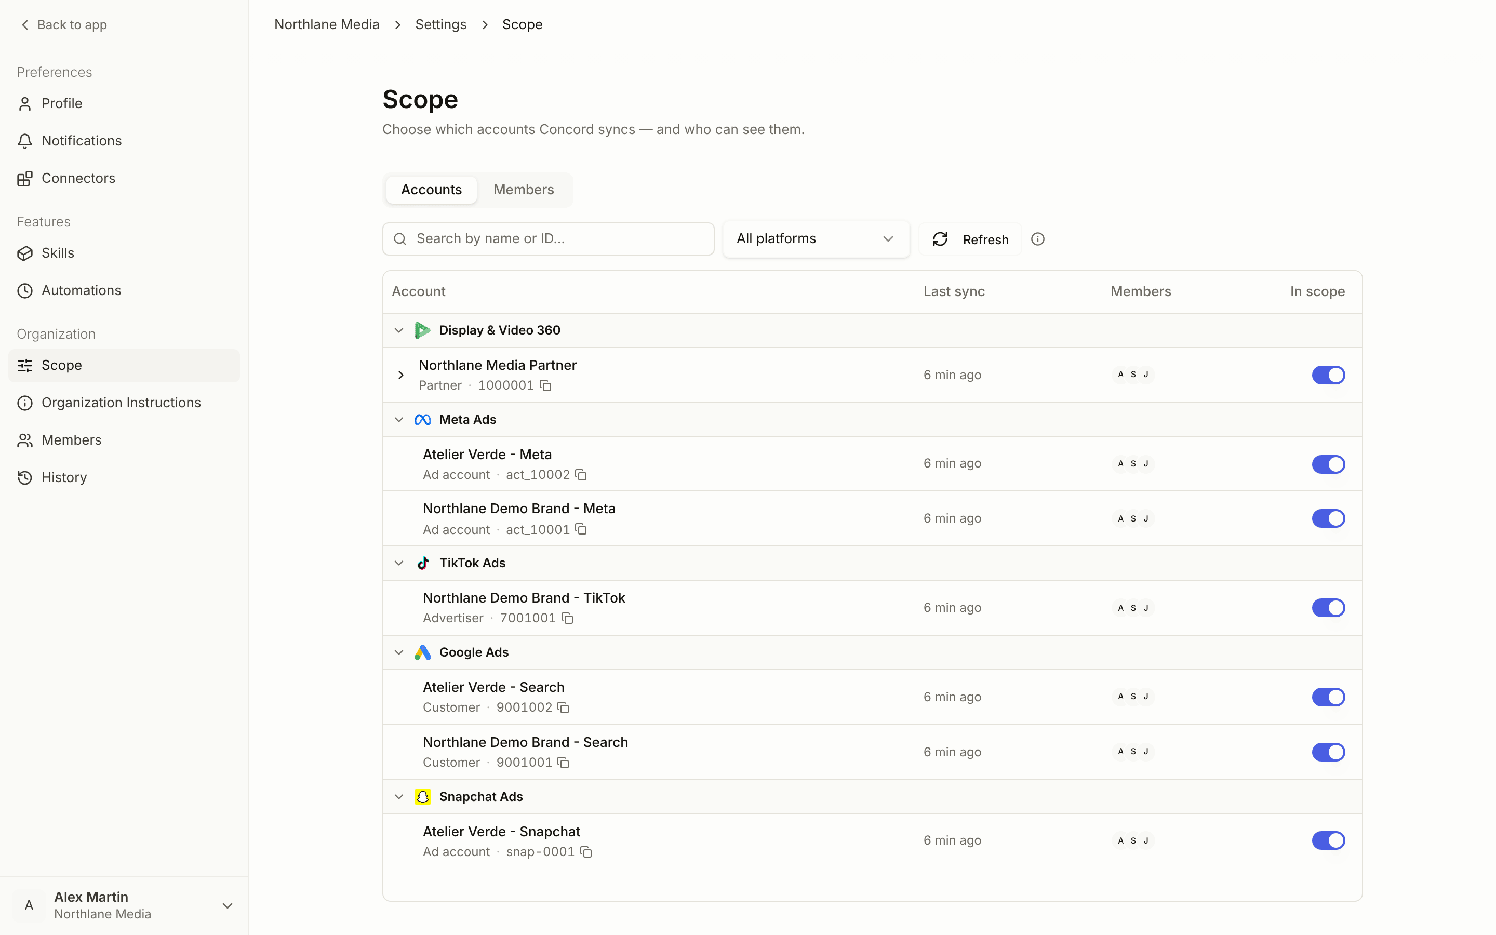Copy customer ID 9001001
This screenshot has width=1496, height=935.
click(563, 763)
